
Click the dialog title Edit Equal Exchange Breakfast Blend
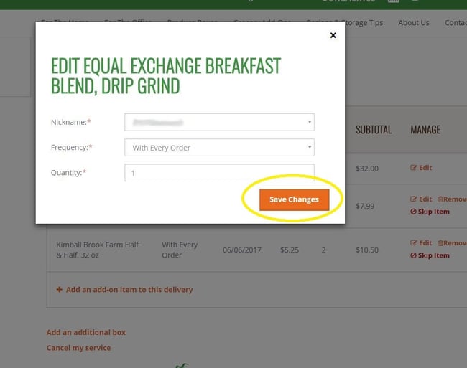pos(166,75)
